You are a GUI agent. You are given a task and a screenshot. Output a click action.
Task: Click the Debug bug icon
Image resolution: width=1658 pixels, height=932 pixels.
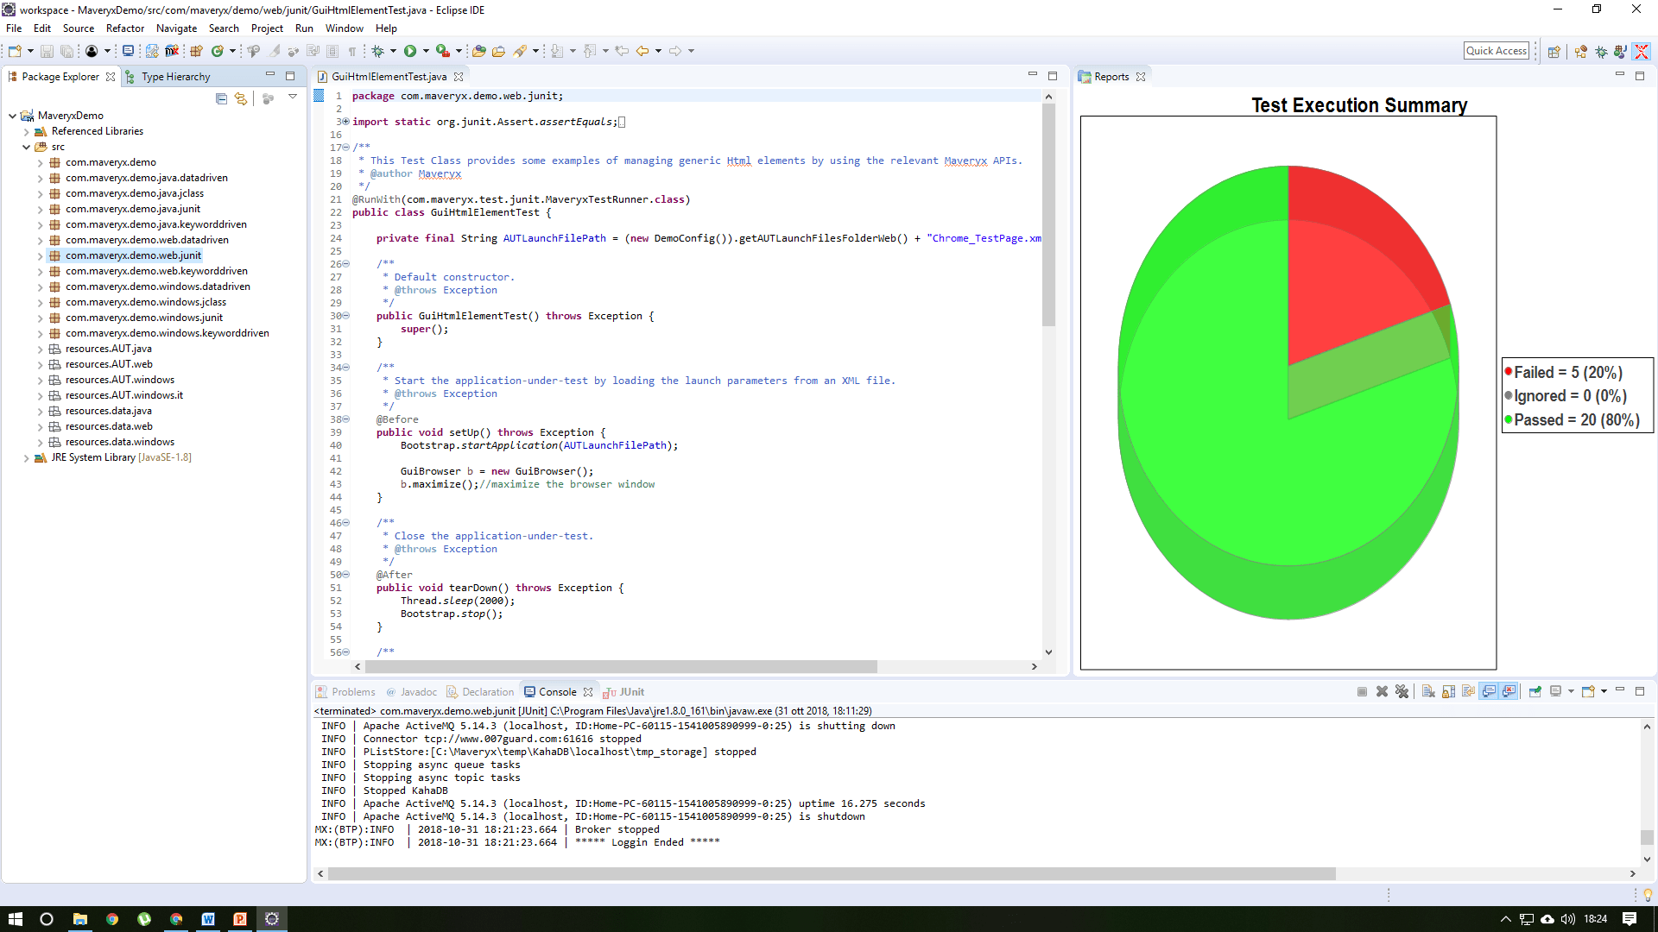377,51
